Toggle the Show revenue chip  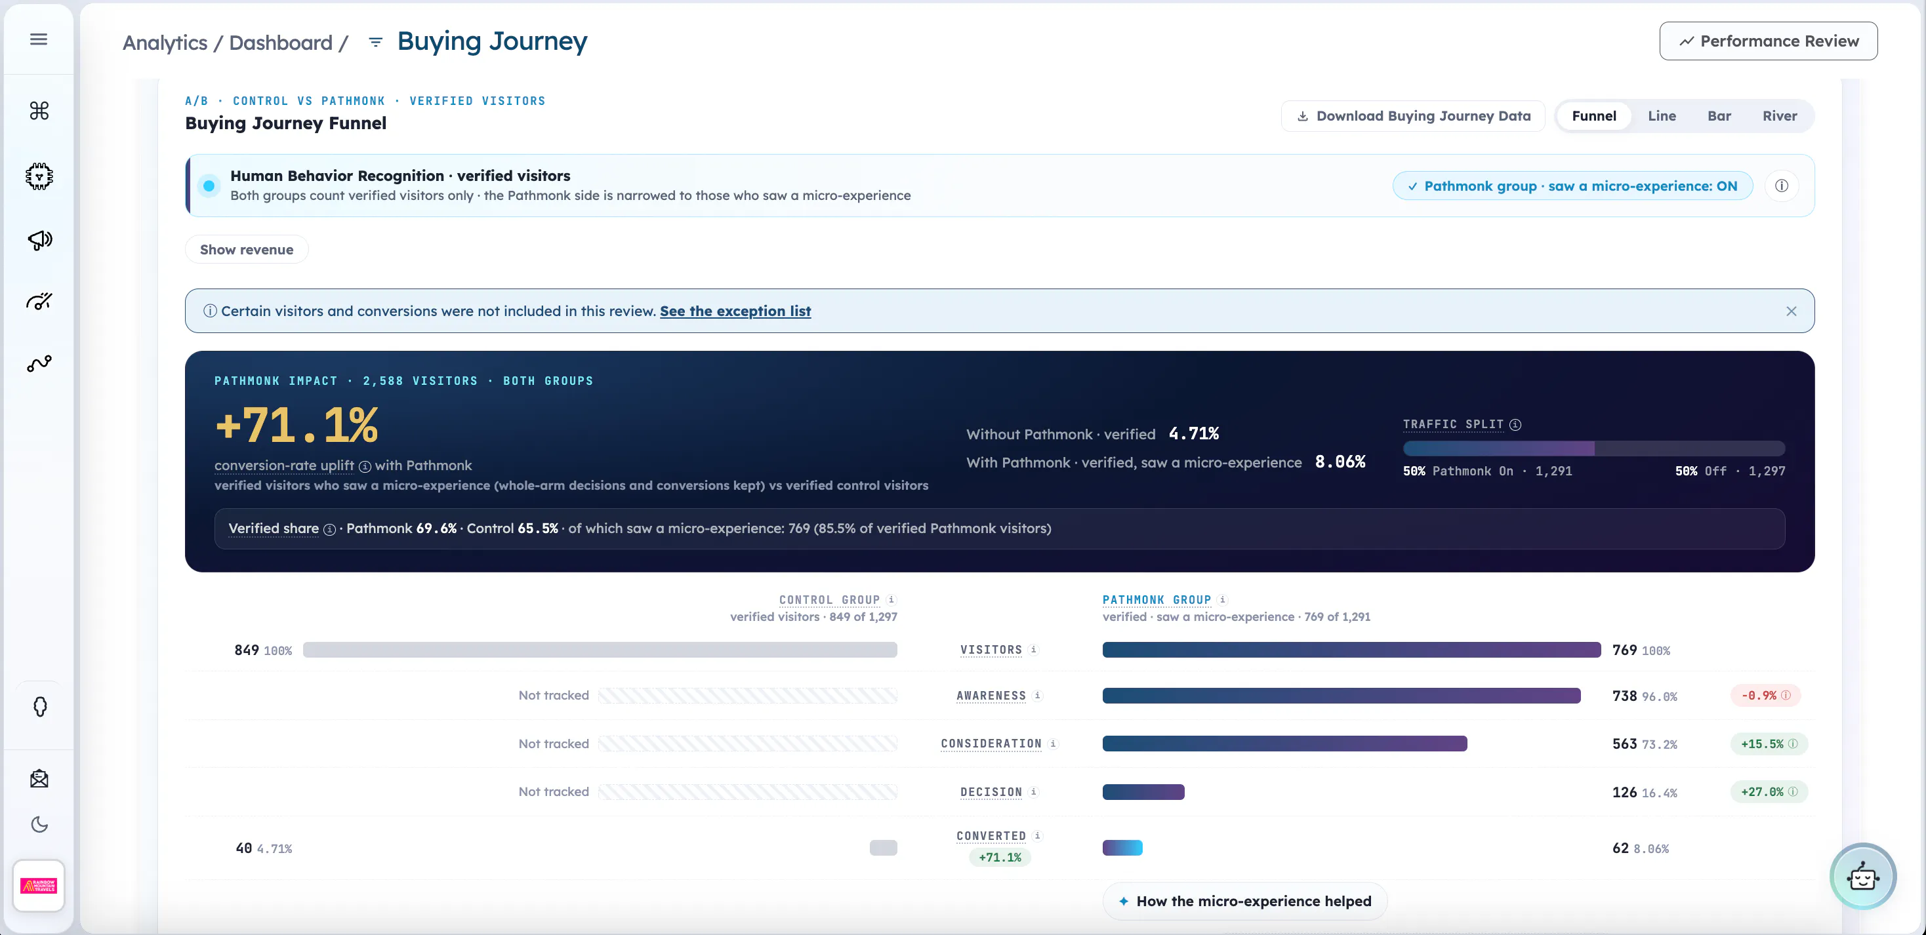point(247,250)
